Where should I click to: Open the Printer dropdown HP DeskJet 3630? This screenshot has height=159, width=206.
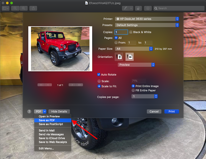147,19
